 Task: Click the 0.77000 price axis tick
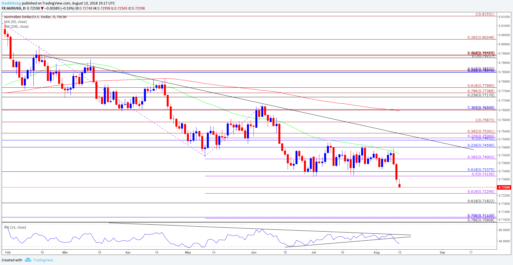tap(504, 101)
